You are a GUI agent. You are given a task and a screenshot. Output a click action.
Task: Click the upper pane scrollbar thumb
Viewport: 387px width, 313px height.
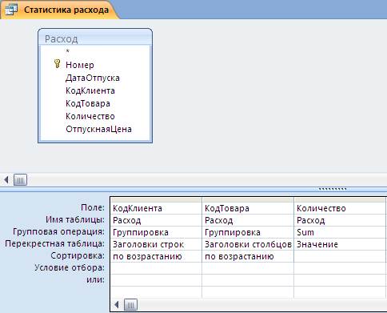coord(20,179)
